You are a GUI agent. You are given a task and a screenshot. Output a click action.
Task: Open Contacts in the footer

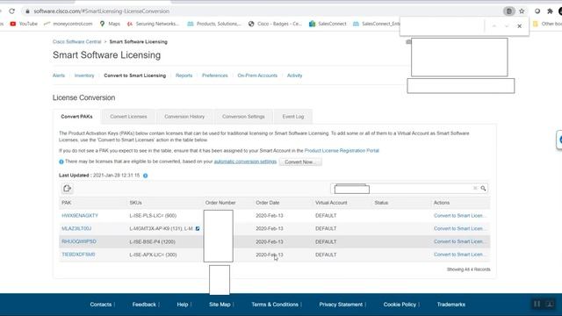pyautogui.click(x=101, y=305)
